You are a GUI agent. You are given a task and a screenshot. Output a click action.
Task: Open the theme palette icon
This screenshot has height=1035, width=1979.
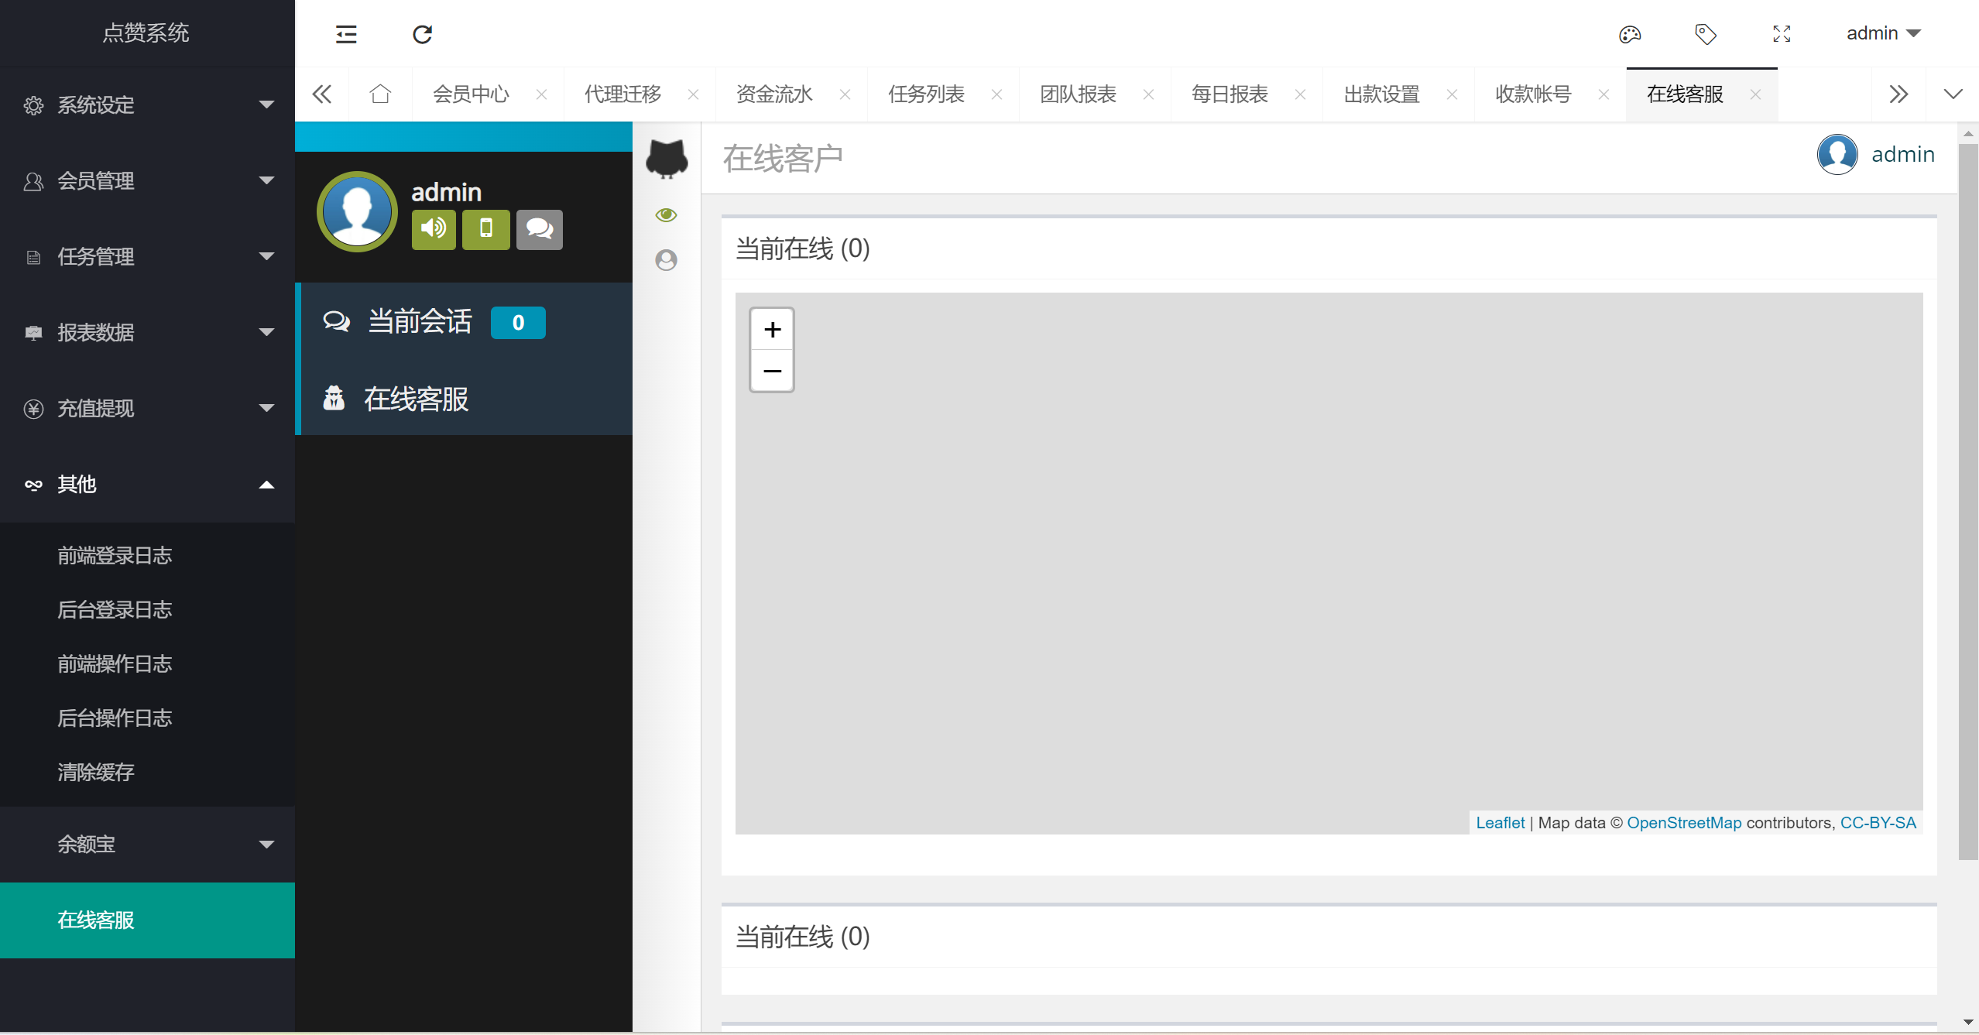(x=1630, y=34)
